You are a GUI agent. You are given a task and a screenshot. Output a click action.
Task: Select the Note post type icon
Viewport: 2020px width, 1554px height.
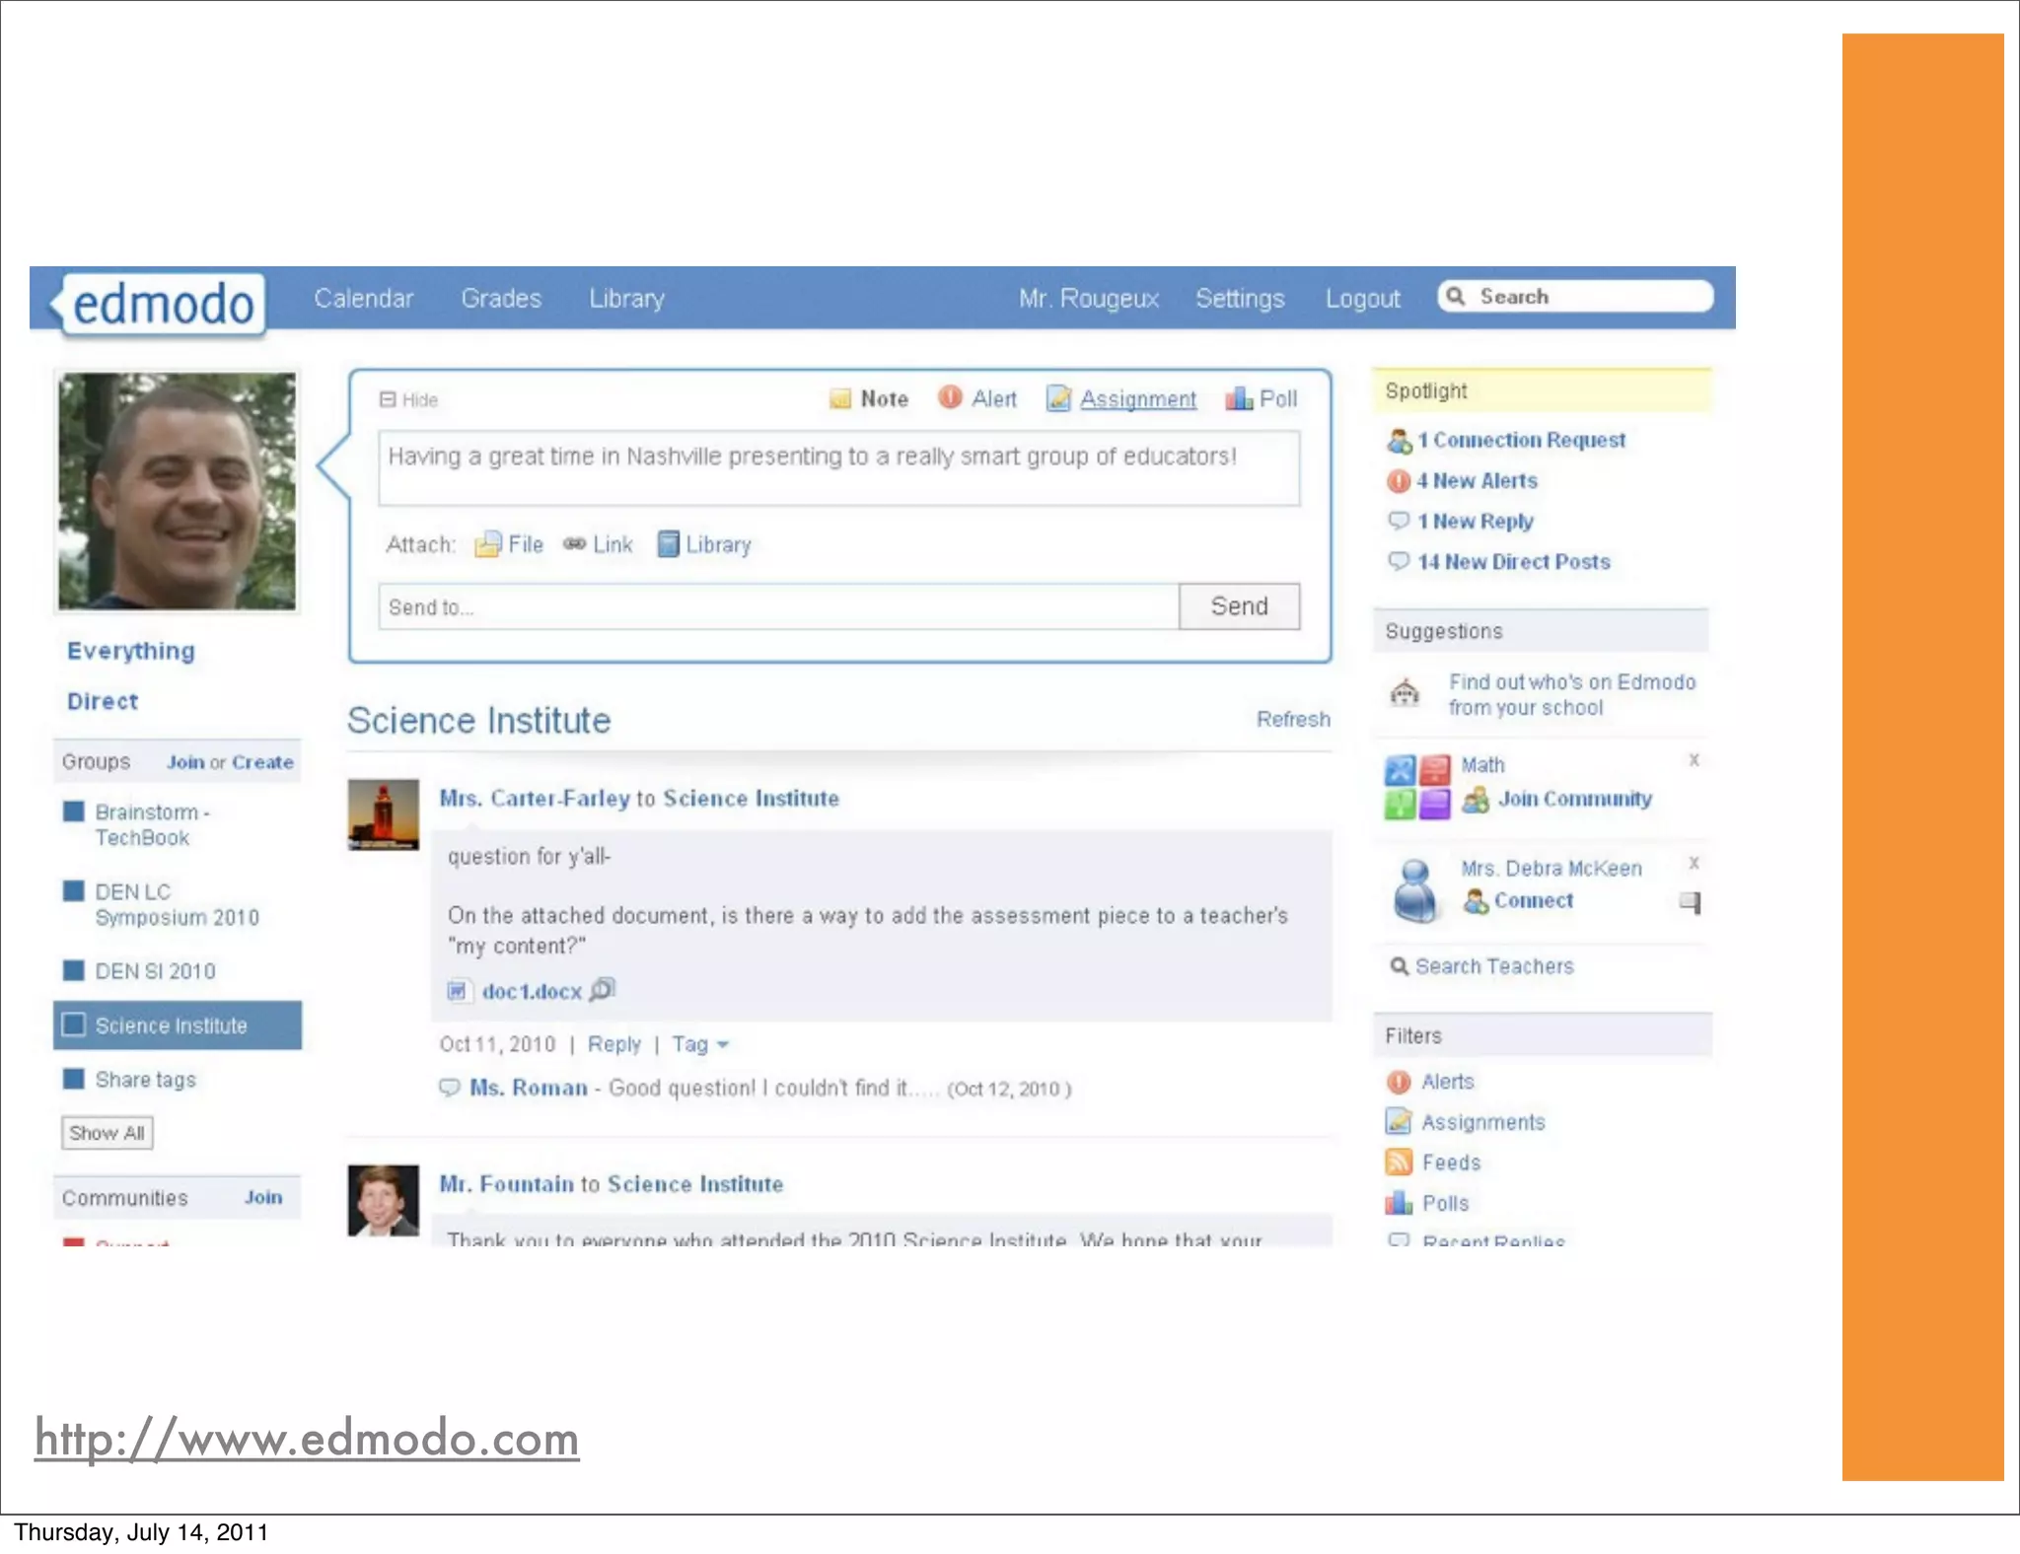click(x=839, y=398)
